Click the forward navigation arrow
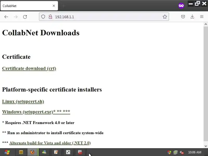 (x=16, y=17)
